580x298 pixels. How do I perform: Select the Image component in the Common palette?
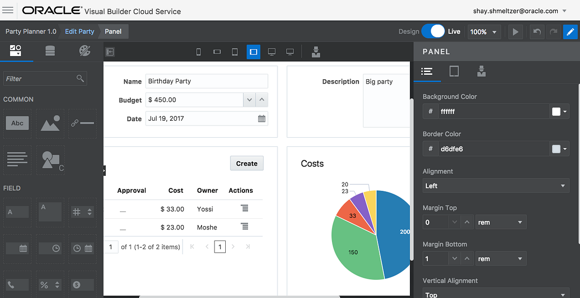[50, 123]
